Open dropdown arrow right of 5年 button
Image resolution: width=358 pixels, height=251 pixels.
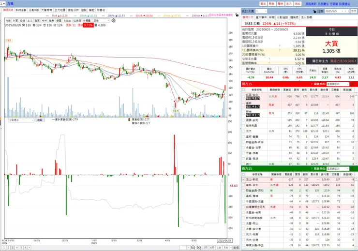tap(231, 248)
